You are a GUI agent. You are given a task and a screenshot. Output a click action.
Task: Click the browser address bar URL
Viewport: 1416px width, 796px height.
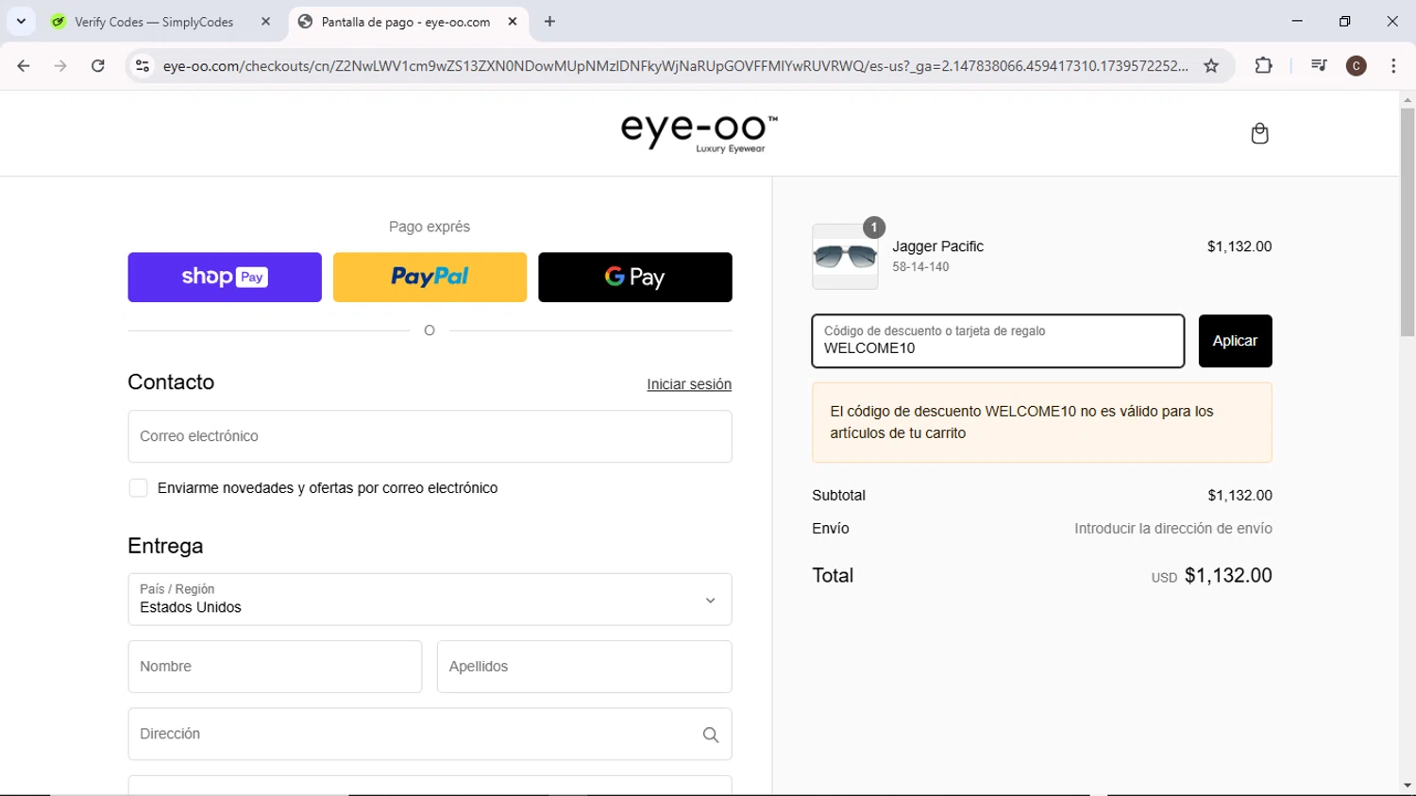click(x=675, y=66)
